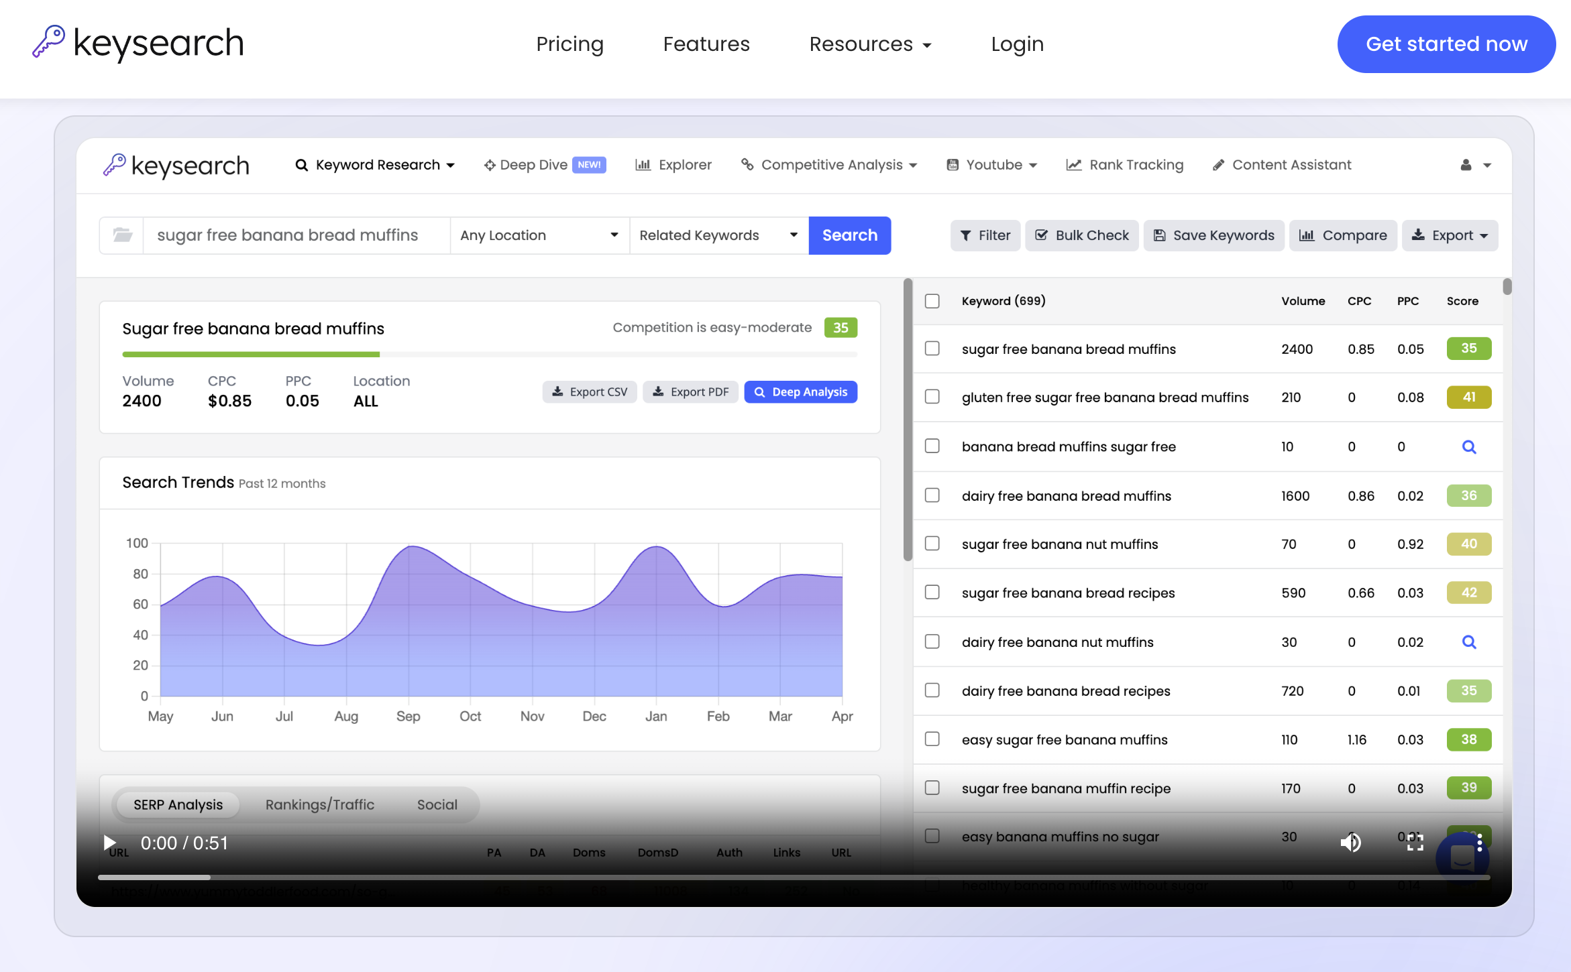Viewport: 1571px width, 972px height.
Task: Click the keysearch key logo at top left
Action: coord(138,44)
